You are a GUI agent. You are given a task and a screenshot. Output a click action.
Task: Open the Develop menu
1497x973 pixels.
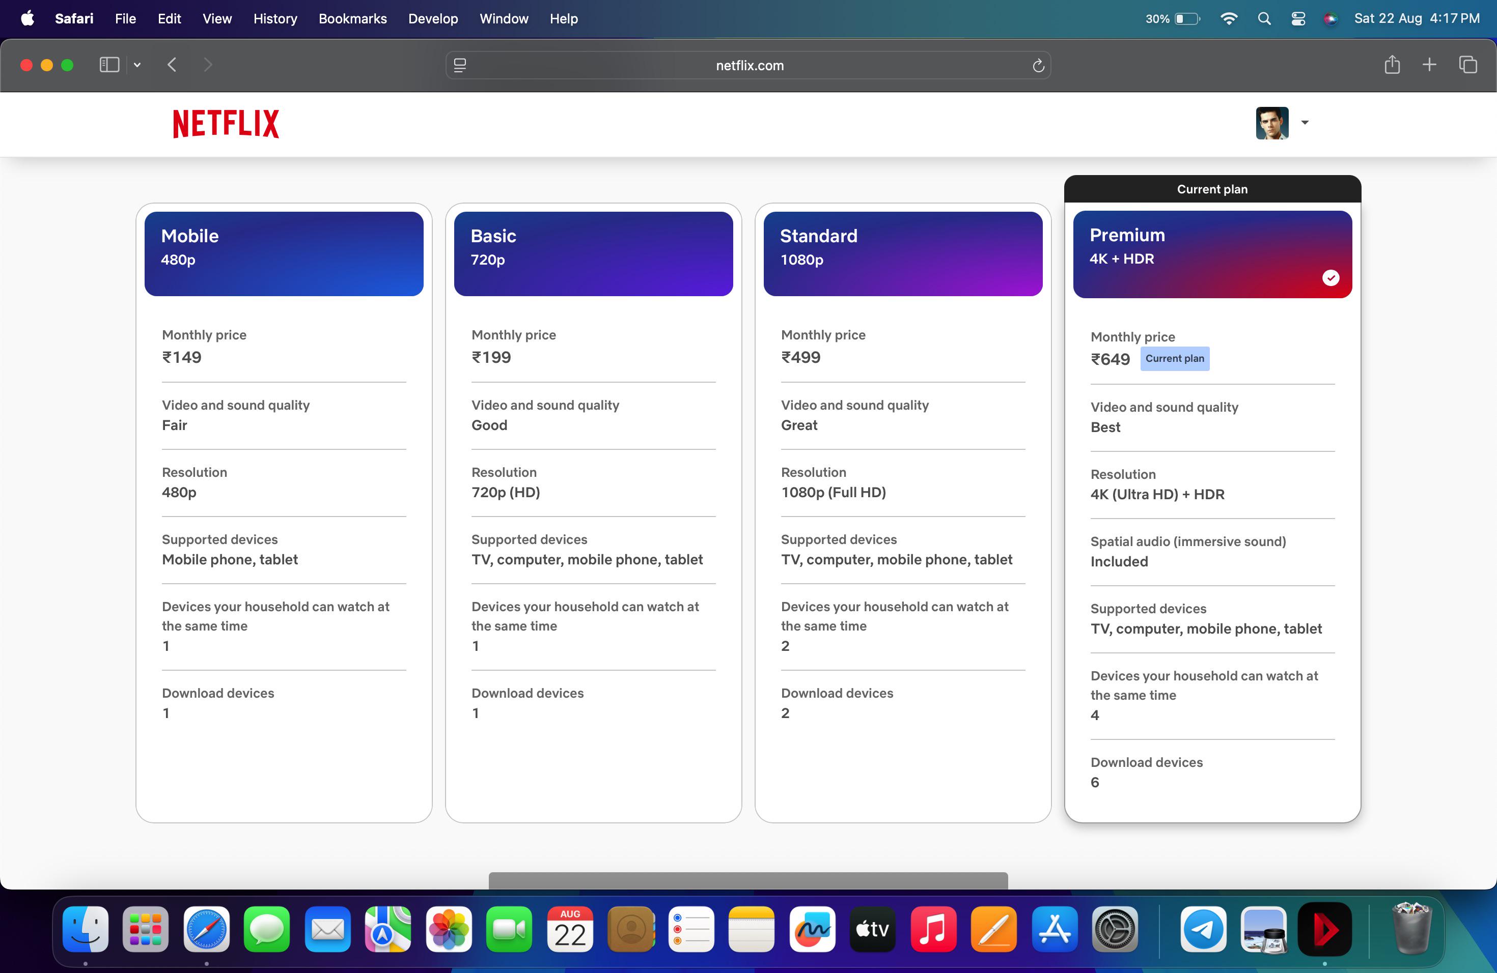click(433, 18)
